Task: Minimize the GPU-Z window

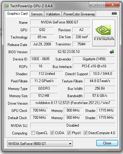Action: (93, 5)
